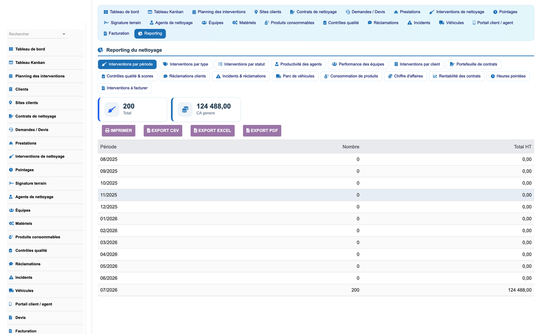Click the Sites clients pin icon in sidebar
Image resolution: width=540 pixels, height=334 pixels.
[x=11, y=103]
